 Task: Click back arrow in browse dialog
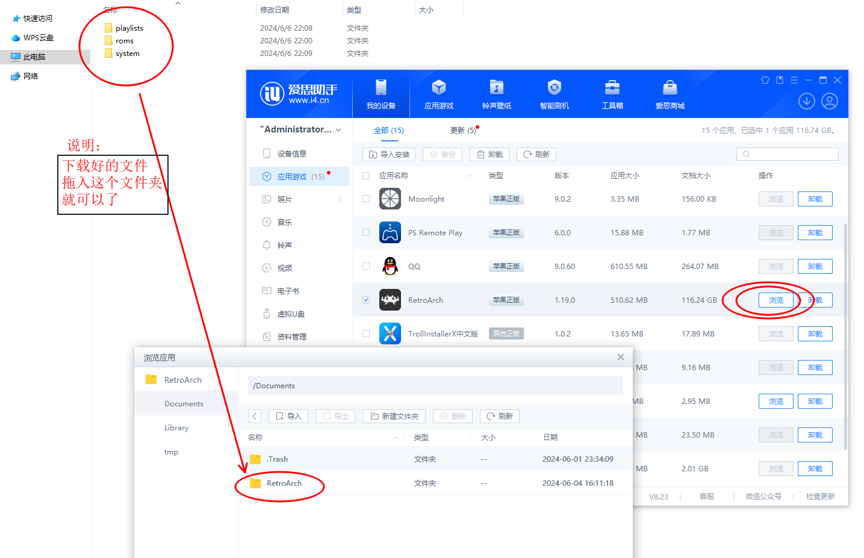(255, 416)
